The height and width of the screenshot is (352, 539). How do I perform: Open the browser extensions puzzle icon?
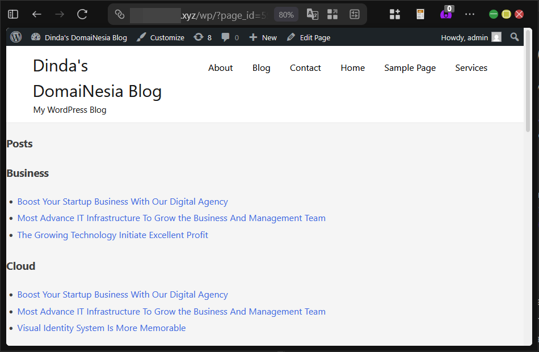click(x=395, y=14)
